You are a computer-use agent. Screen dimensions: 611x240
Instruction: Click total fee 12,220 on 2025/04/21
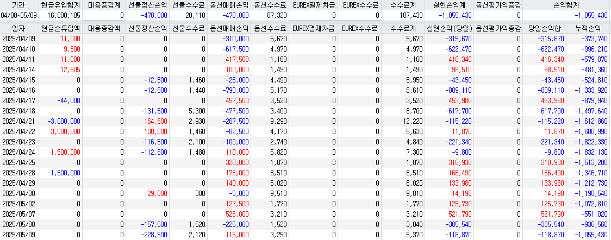[x=412, y=121]
